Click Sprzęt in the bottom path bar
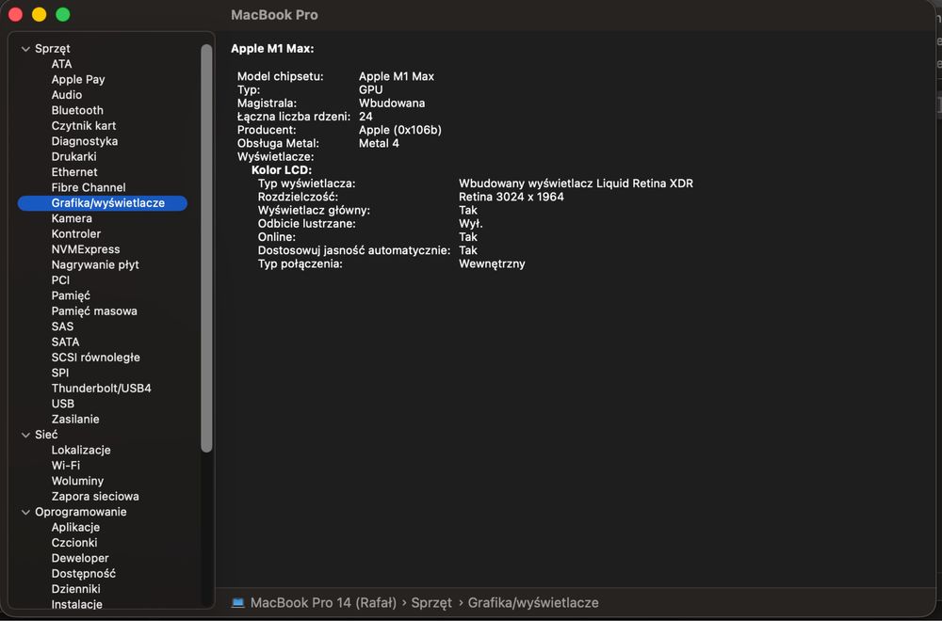Viewport: 942px width, 621px height. [431, 602]
